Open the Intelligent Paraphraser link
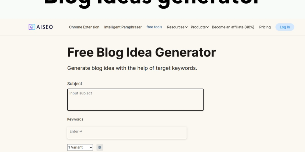 pos(123,27)
